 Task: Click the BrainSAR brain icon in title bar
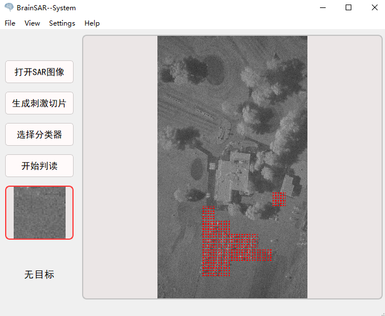[x=9, y=7]
